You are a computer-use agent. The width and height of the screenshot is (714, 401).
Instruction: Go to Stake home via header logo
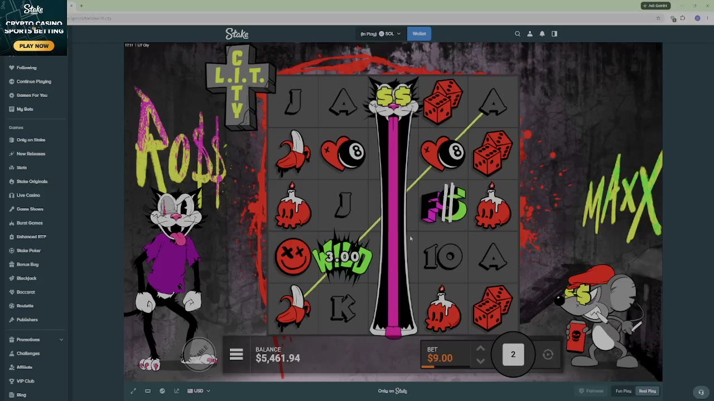pos(237,34)
